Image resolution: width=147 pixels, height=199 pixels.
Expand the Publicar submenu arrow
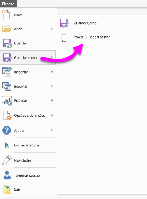coord(52,101)
